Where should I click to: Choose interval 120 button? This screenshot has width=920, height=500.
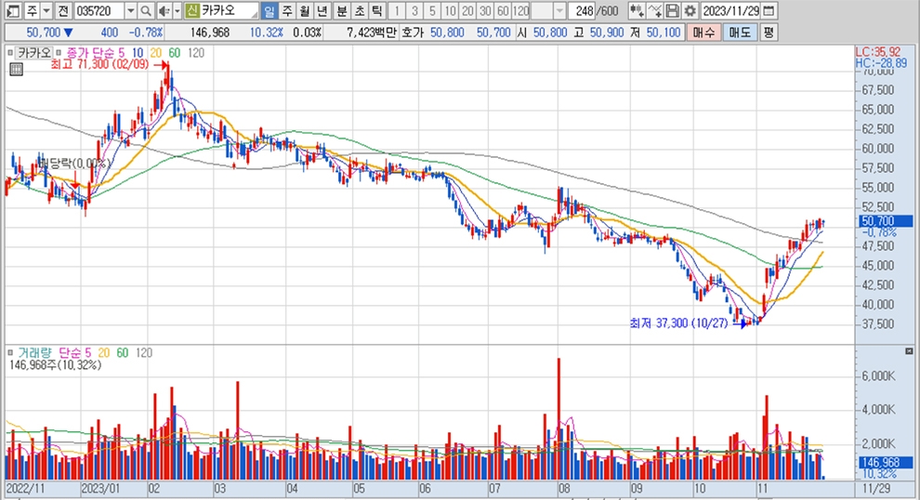[x=519, y=10]
